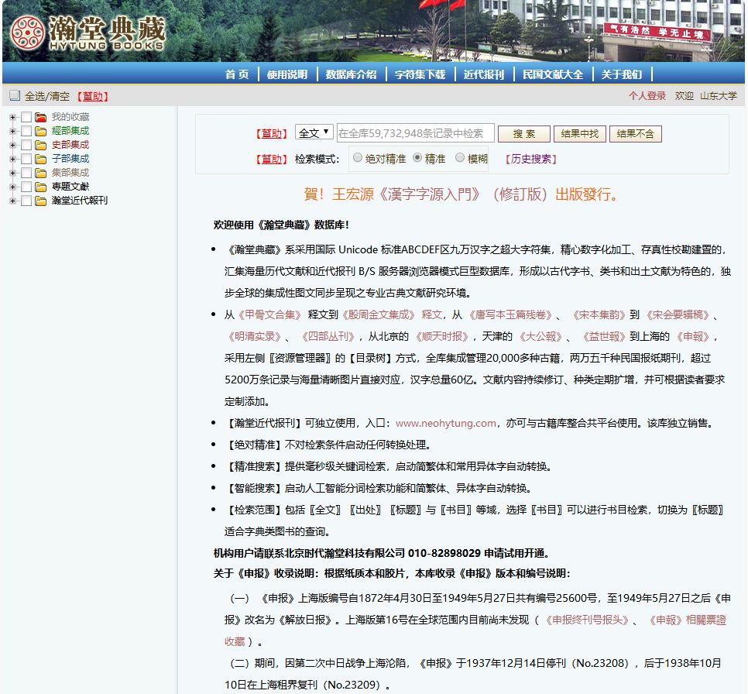Open the 《四部丛刊》 link
Image resolution: width=748 pixels, height=694 pixels.
[x=328, y=336]
